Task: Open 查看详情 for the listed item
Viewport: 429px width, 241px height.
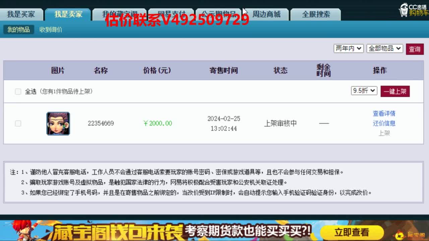Action: (384, 114)
